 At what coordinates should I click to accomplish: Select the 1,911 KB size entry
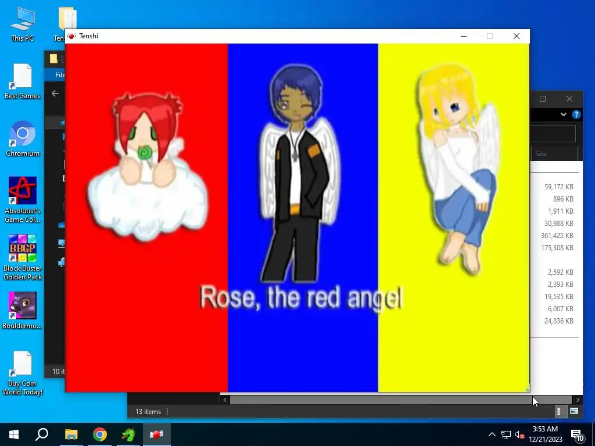coord(560,211)
